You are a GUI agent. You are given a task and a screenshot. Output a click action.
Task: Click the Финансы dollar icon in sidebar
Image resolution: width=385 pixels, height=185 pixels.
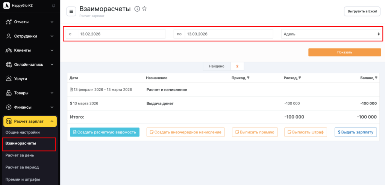[8, 107]
